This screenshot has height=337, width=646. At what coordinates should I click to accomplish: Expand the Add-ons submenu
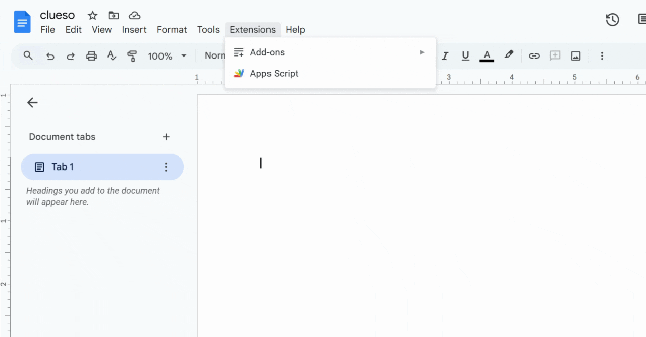click(330, 52)
